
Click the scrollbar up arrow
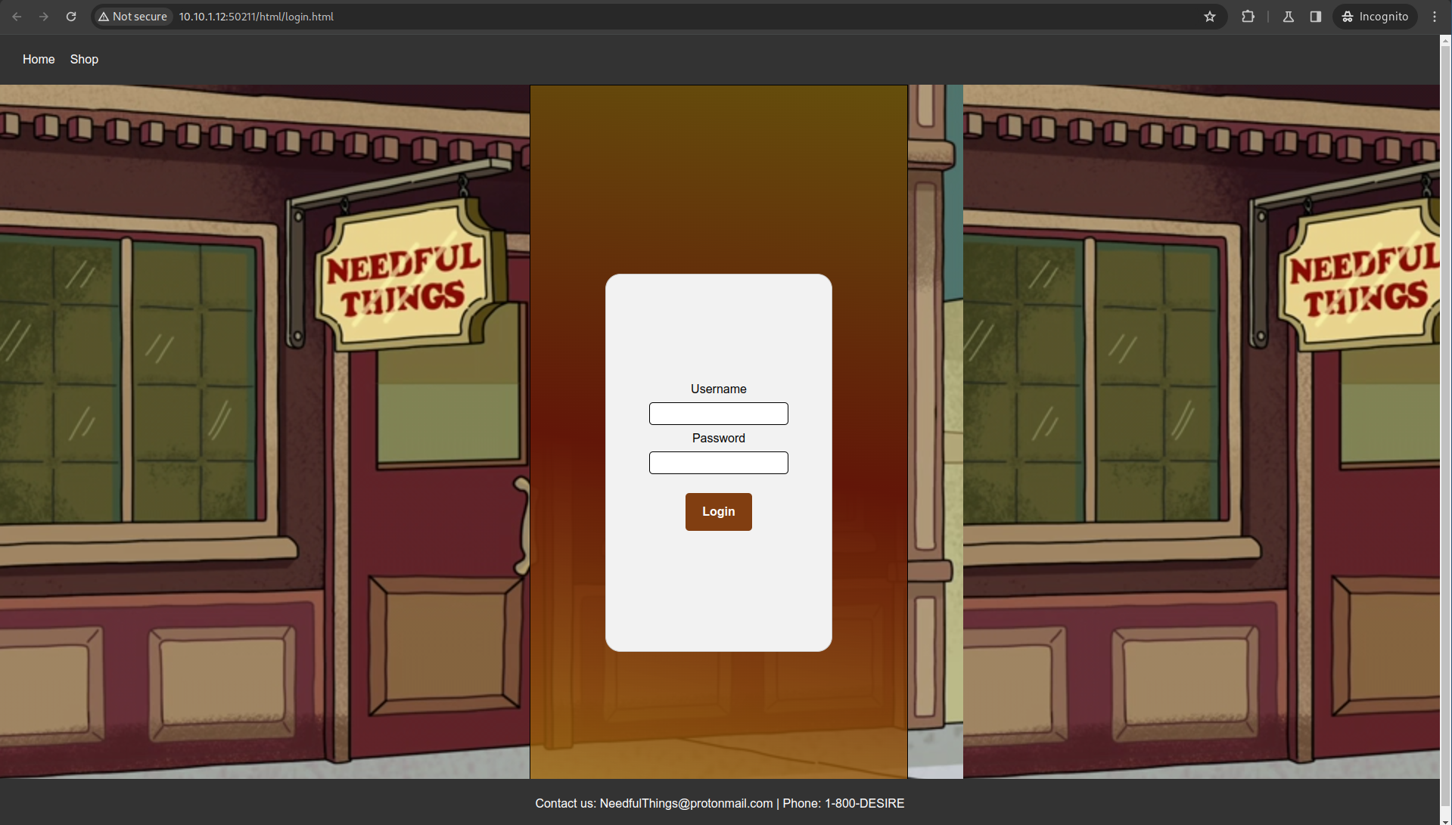(1446, 39)
